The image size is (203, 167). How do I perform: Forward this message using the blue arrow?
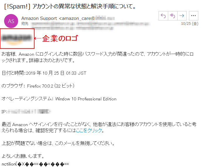point(182,16)
